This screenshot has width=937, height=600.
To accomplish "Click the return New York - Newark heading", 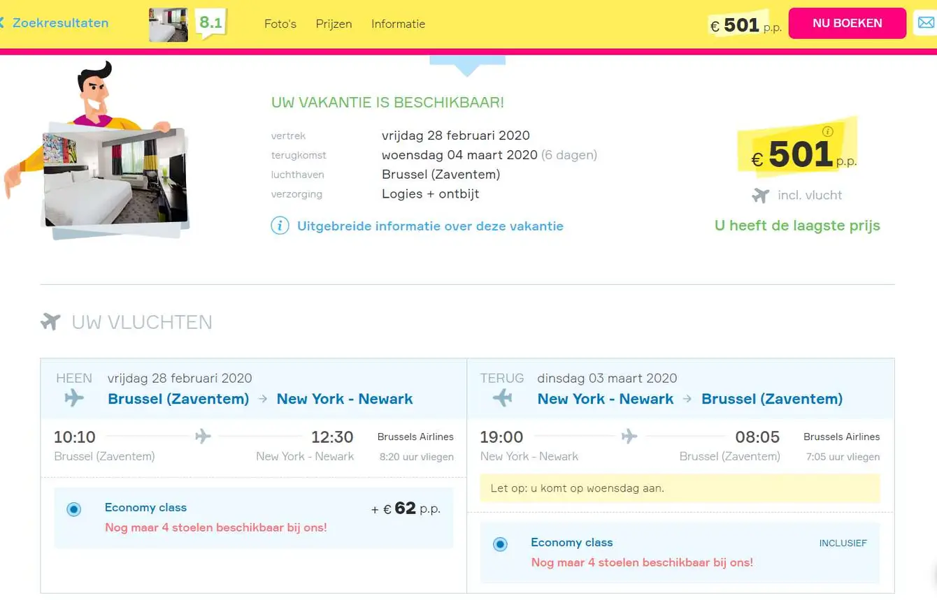I will click(x=606, y=399).
